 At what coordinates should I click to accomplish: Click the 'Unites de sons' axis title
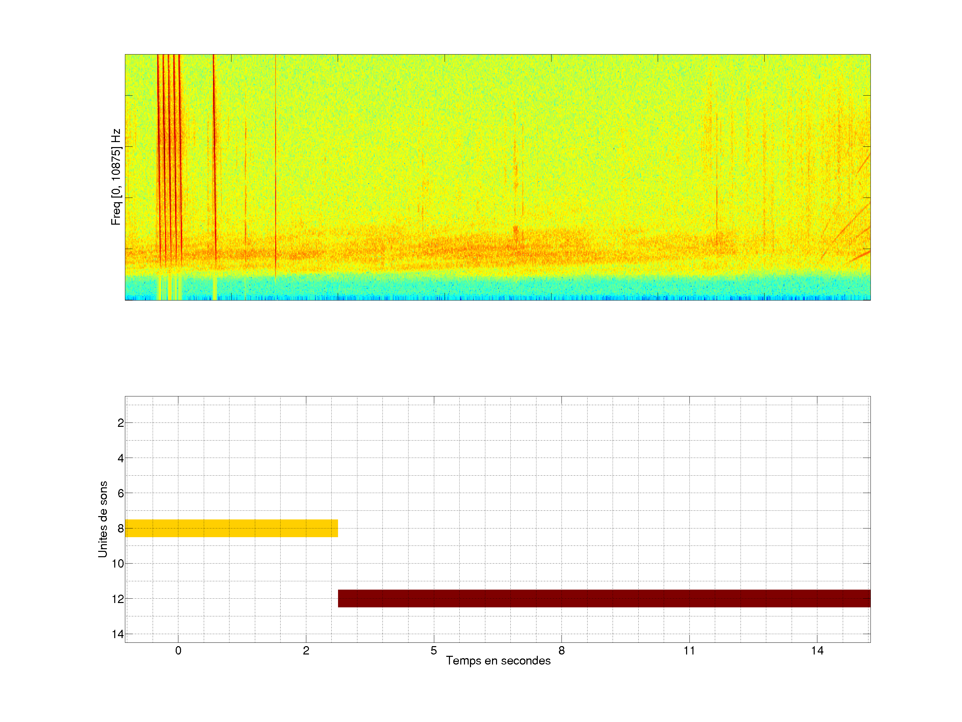pos(103,519)
